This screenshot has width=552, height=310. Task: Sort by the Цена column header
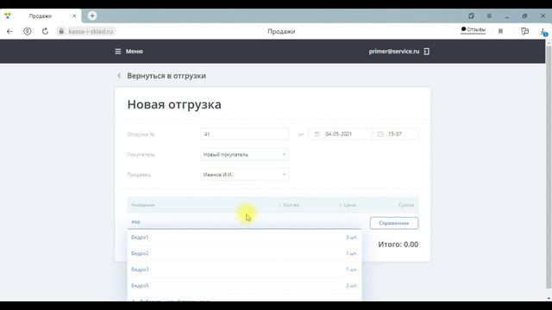[348, 205]
